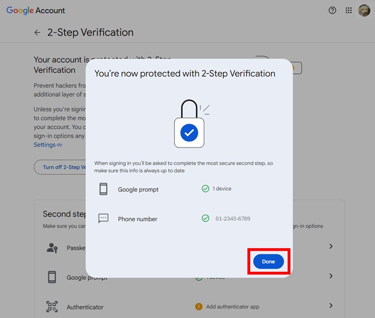Click the Done button in dialog

pyautogui.click(x=268, y=261)
